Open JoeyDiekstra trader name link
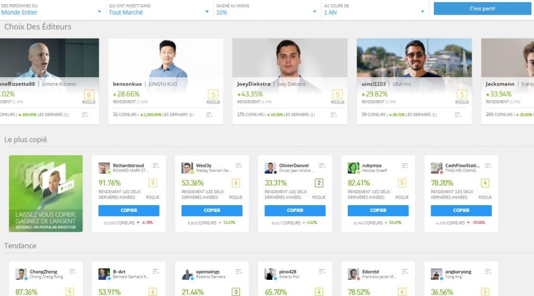Screen dimensions: 534x296 (x=254, y=84)
